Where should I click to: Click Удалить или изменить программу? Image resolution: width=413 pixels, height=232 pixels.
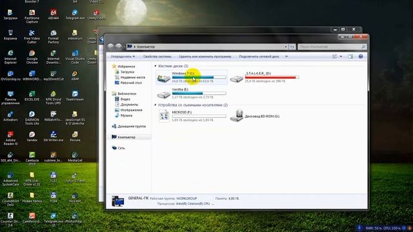pyautogui.click(x=205, y=57)
